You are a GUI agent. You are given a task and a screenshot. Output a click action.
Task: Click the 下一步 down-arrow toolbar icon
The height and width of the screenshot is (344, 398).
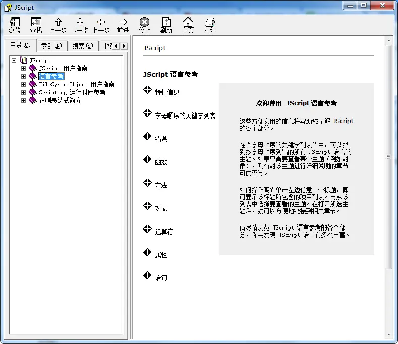(x=80, y=22)
